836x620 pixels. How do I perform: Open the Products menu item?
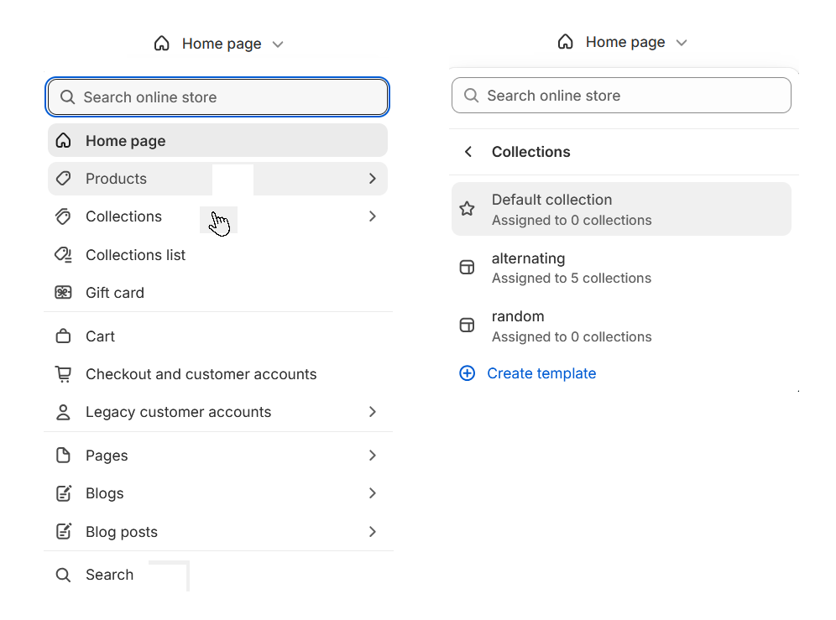pyautogui.click(x=217, y=179)
